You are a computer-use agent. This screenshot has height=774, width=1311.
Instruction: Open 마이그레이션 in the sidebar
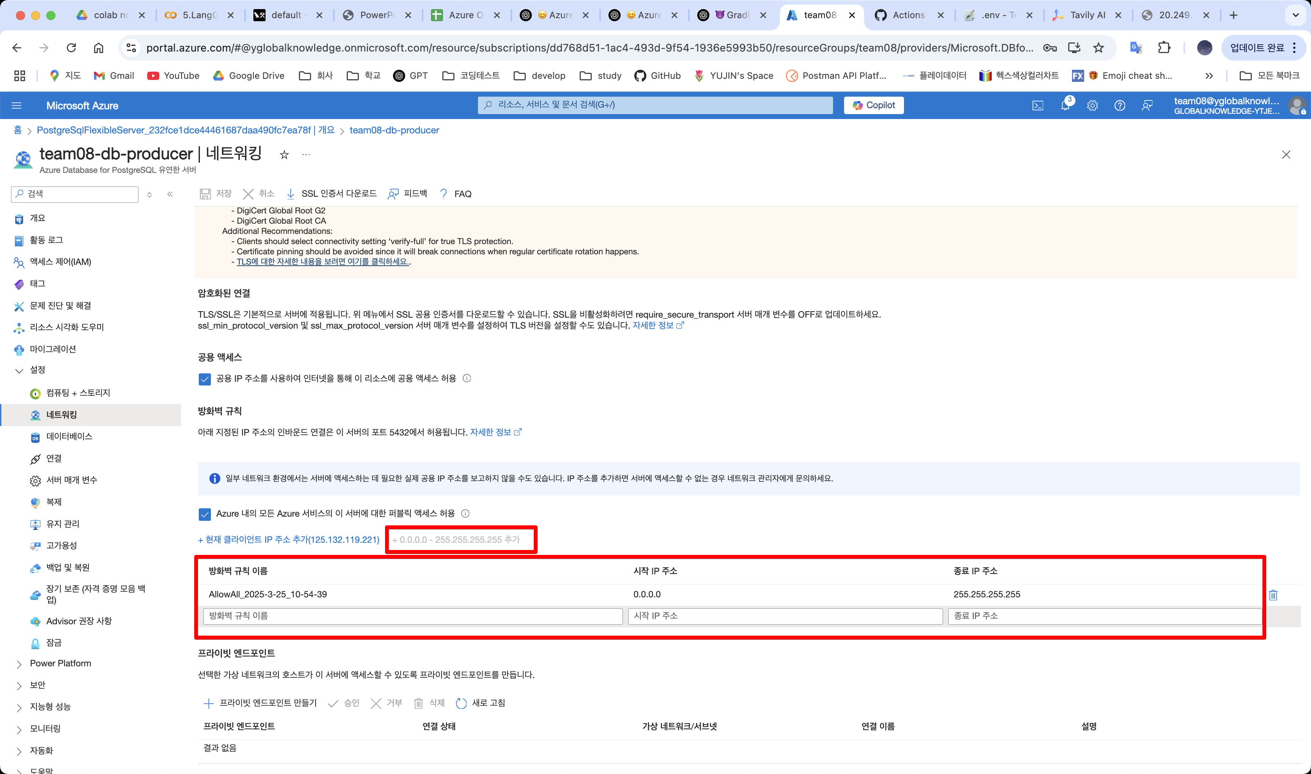[x=53, y=349]
